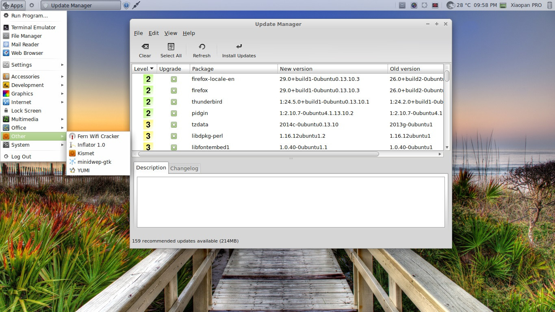Toggle upgrade checkbox for tzdata
The width and height of the screenshot is (555, 312).
pyautogui.click(x=174, y=125)
